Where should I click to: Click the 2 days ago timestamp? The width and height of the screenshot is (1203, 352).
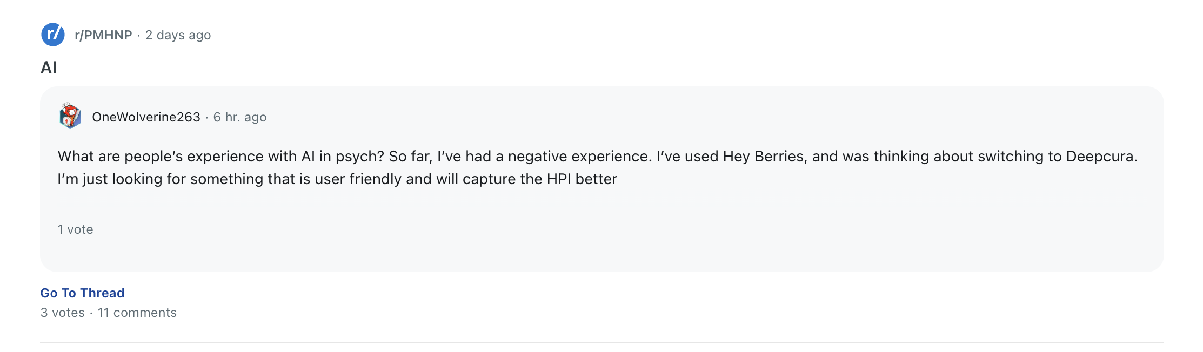[178, 35]
